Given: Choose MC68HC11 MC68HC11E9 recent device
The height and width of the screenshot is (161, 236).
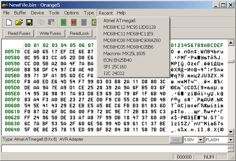Looking at the screenshot, I should tap(133, 34).
